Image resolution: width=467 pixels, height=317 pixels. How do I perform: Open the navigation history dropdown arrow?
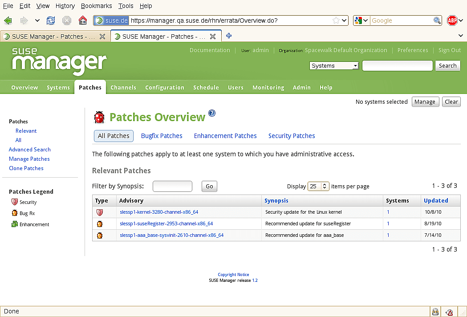point(37,20)
